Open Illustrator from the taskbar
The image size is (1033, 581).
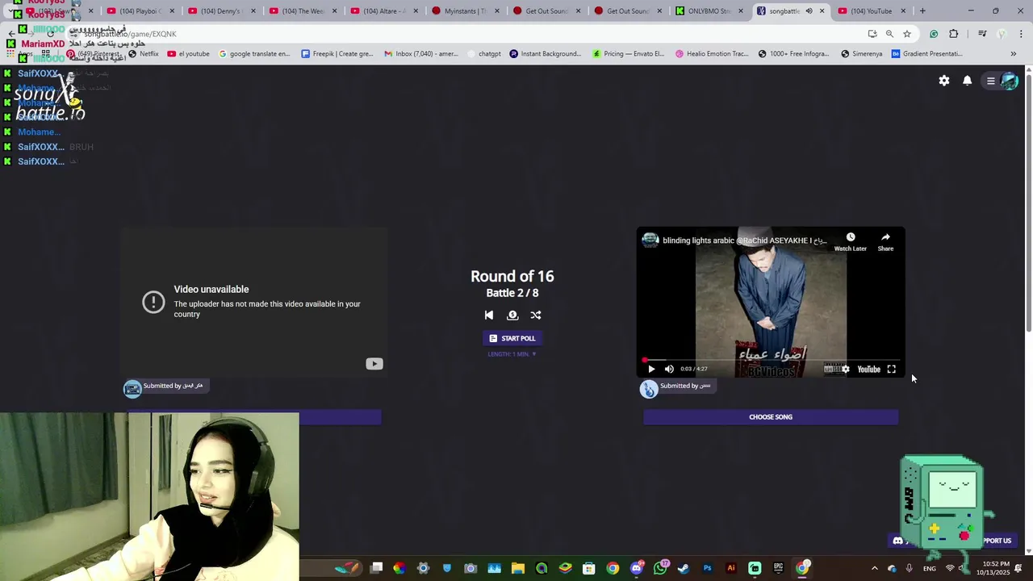tap(731, 568)
